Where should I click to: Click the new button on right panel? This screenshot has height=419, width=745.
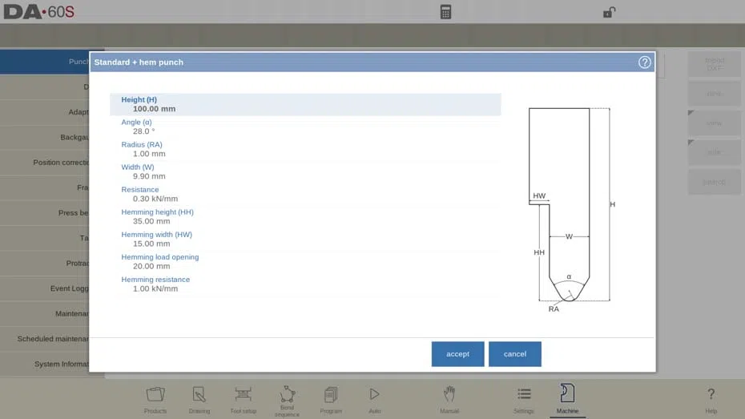(x=714, y=94)
